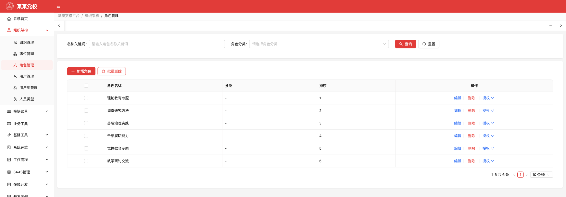Click the 组织架构 breadcrumb
The height and width of the screenshot is (197, 566).
[x=92, y=16]
